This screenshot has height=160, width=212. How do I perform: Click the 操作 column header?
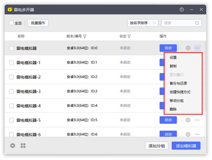click(x=163, y=36)
